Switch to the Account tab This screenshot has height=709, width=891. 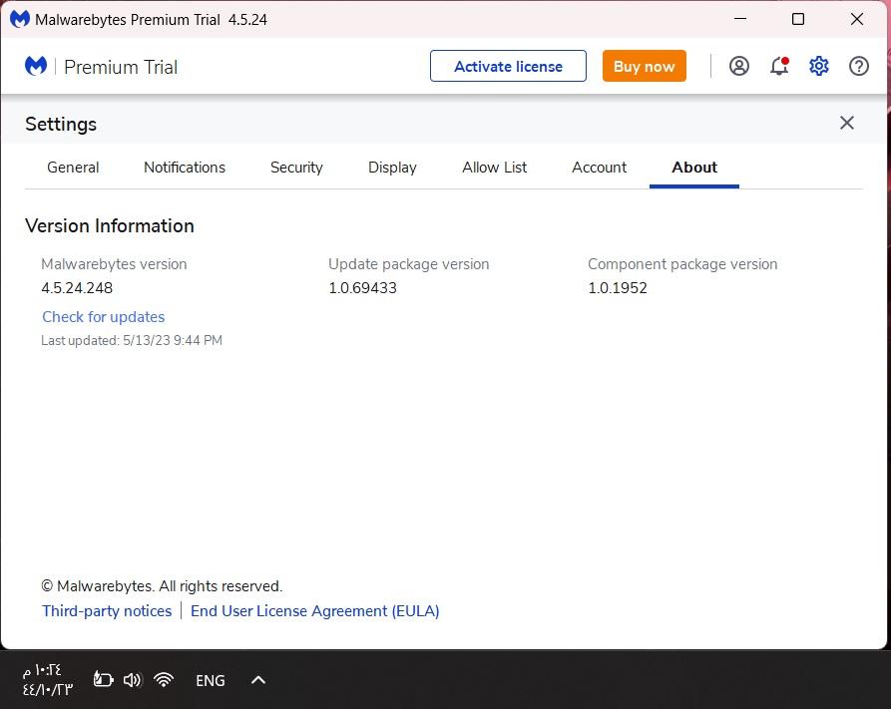(599, 168)
